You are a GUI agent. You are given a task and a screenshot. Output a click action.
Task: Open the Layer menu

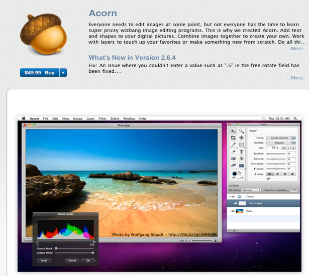[x=90, y=118]
